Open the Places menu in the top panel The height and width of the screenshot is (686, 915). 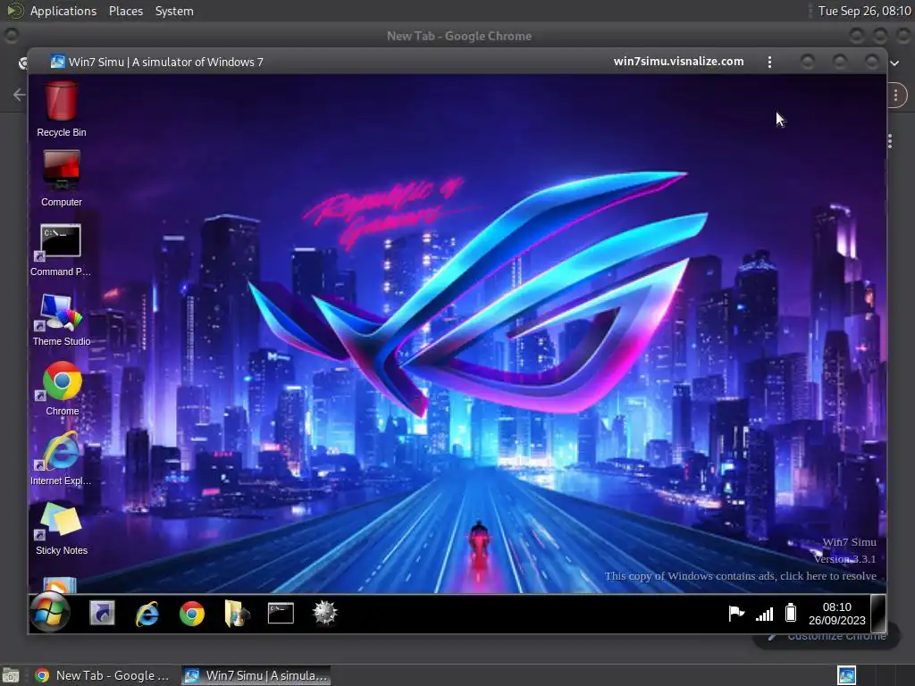(126, 11)
